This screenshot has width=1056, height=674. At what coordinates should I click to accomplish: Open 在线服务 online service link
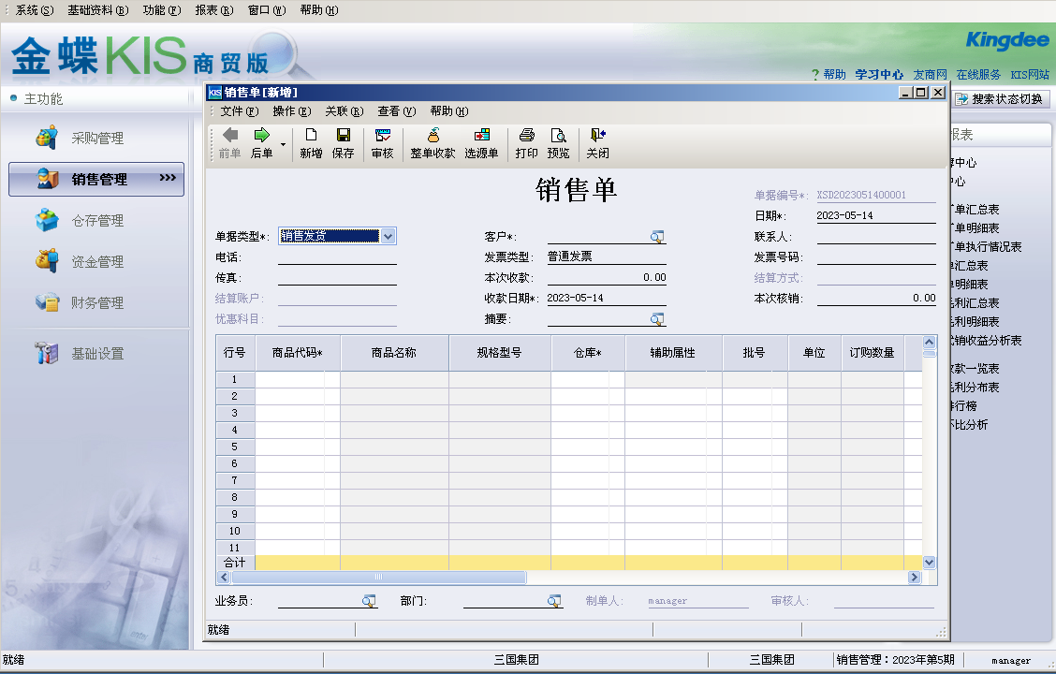(978, 74)
